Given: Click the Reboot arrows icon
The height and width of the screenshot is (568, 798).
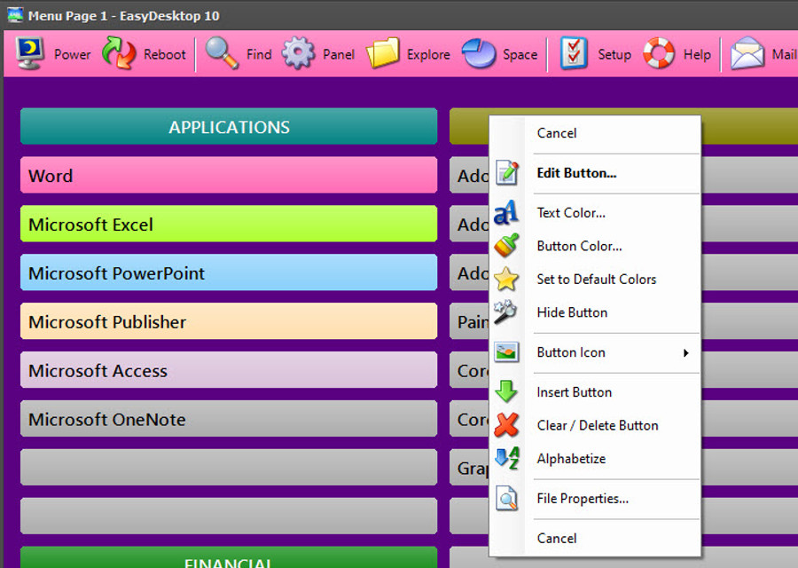Looking at the screenshot, I should pos(119,53).
